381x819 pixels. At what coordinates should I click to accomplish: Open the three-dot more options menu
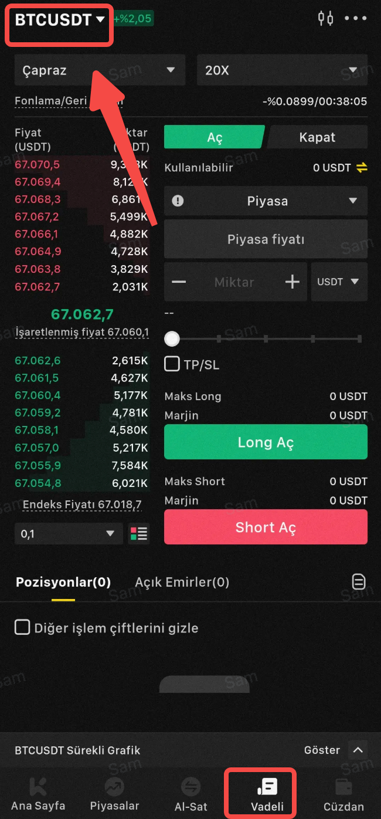pos(356,18)
